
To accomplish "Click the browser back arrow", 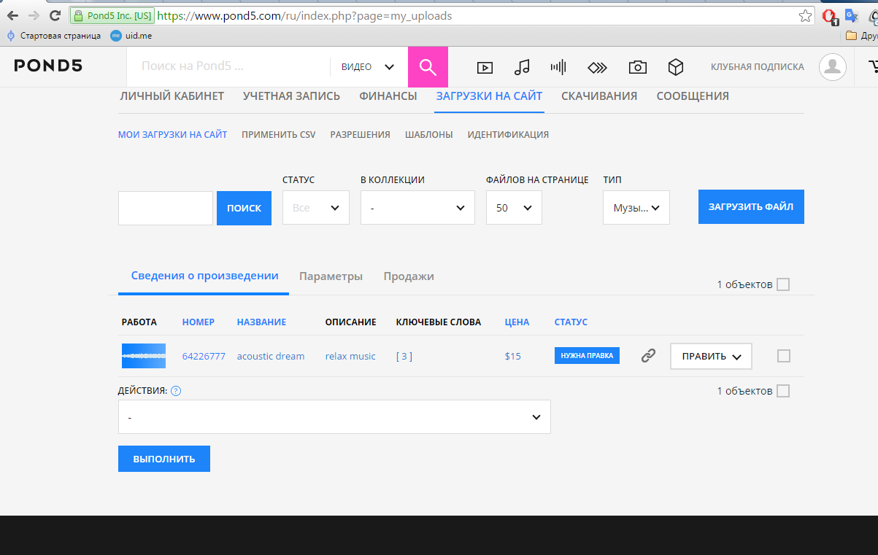I will point(13,15).
